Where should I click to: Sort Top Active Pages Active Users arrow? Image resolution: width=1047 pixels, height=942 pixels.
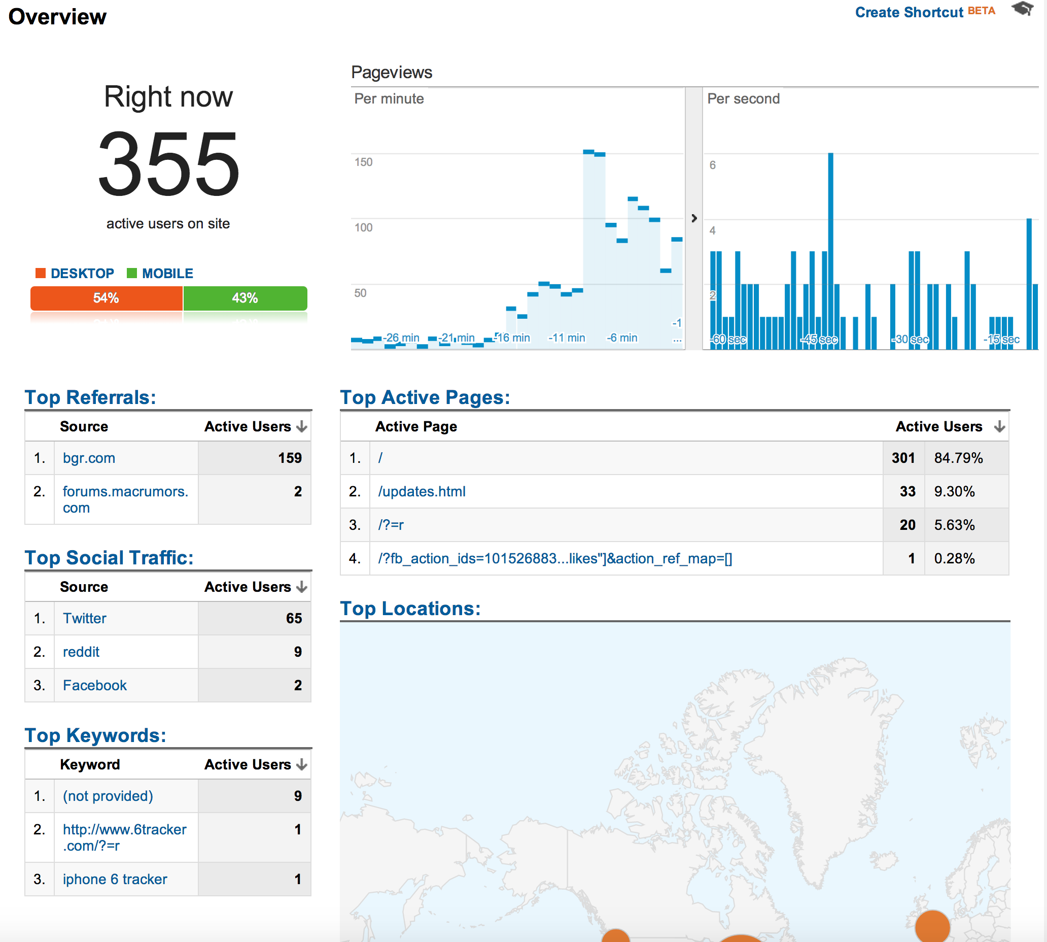click(x=999, y=426)
